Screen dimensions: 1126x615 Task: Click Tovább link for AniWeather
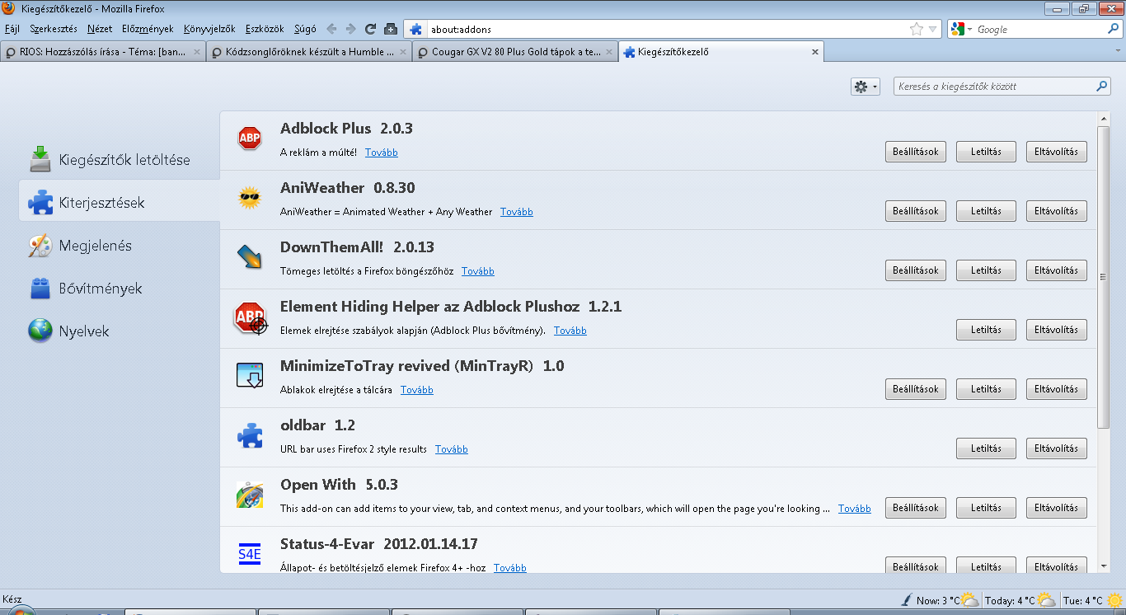(517, 212)
